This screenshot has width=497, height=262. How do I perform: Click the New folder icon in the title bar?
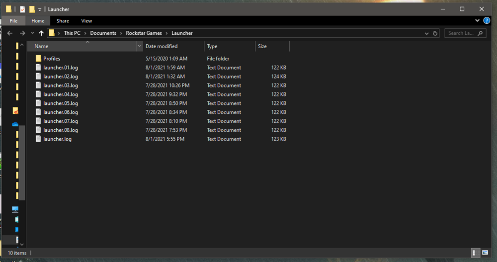tap(32, 9)
